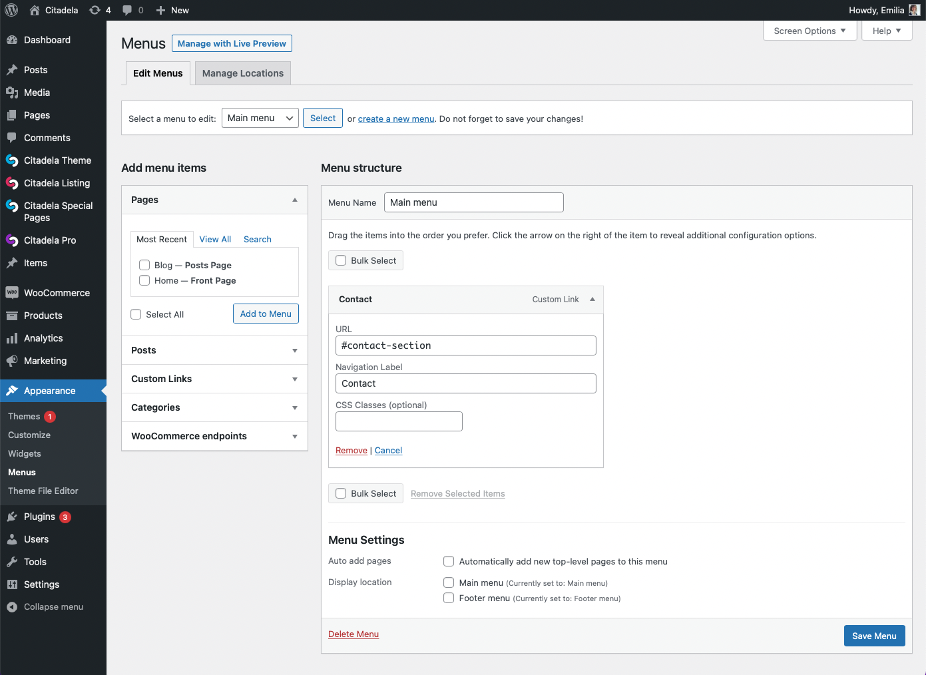
Task: Click the Settings sliders icon
Action: pos(12,584)
